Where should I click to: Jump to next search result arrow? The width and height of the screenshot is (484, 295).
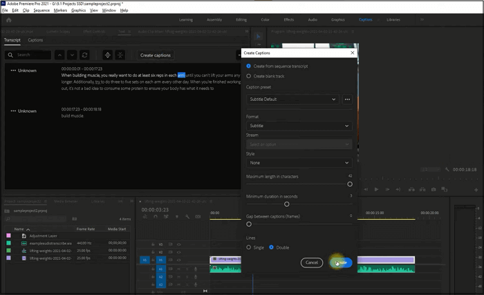(x=72, y=55)
